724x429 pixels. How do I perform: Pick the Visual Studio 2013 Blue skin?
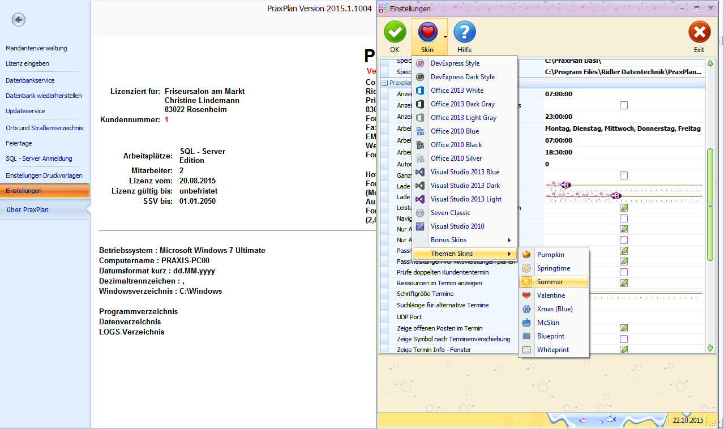(464, 172)
